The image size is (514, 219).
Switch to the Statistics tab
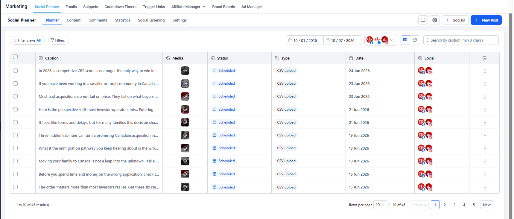coord(123,20)
